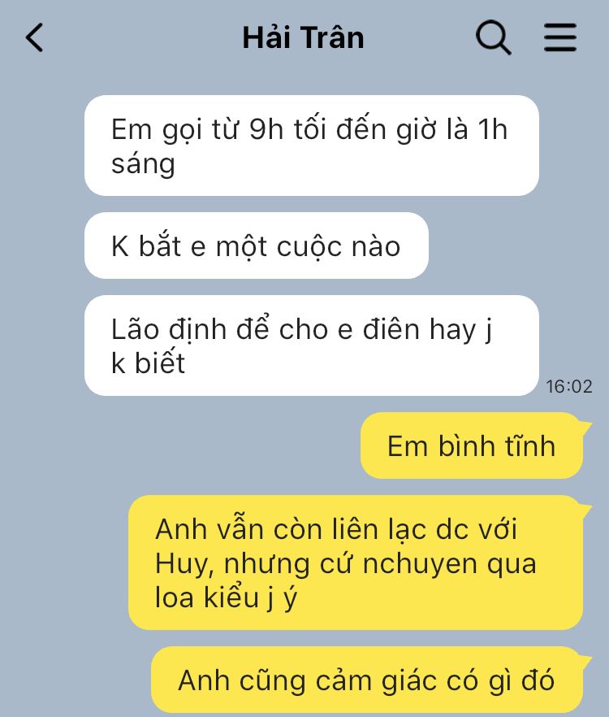Select the message 'Em gọi từ 9h tối' bubble

312,146
